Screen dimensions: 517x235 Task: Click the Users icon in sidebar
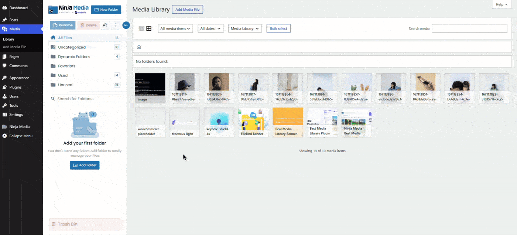[x=4, y=96]
